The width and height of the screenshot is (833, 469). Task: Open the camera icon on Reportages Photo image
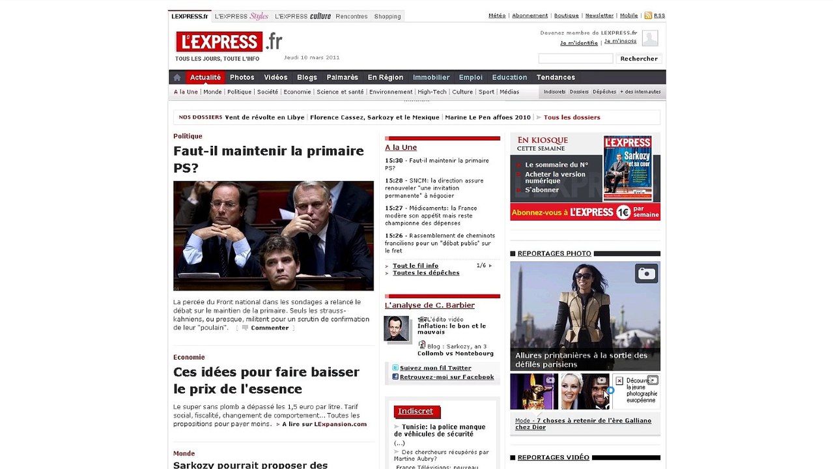click(x=647, y=274)
